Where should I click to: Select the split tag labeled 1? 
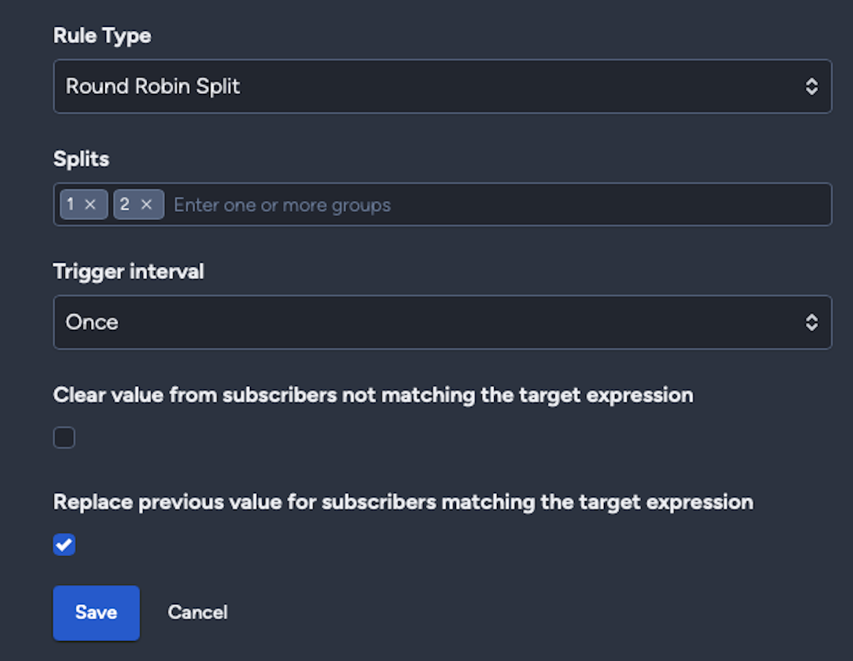click(71, 205)
